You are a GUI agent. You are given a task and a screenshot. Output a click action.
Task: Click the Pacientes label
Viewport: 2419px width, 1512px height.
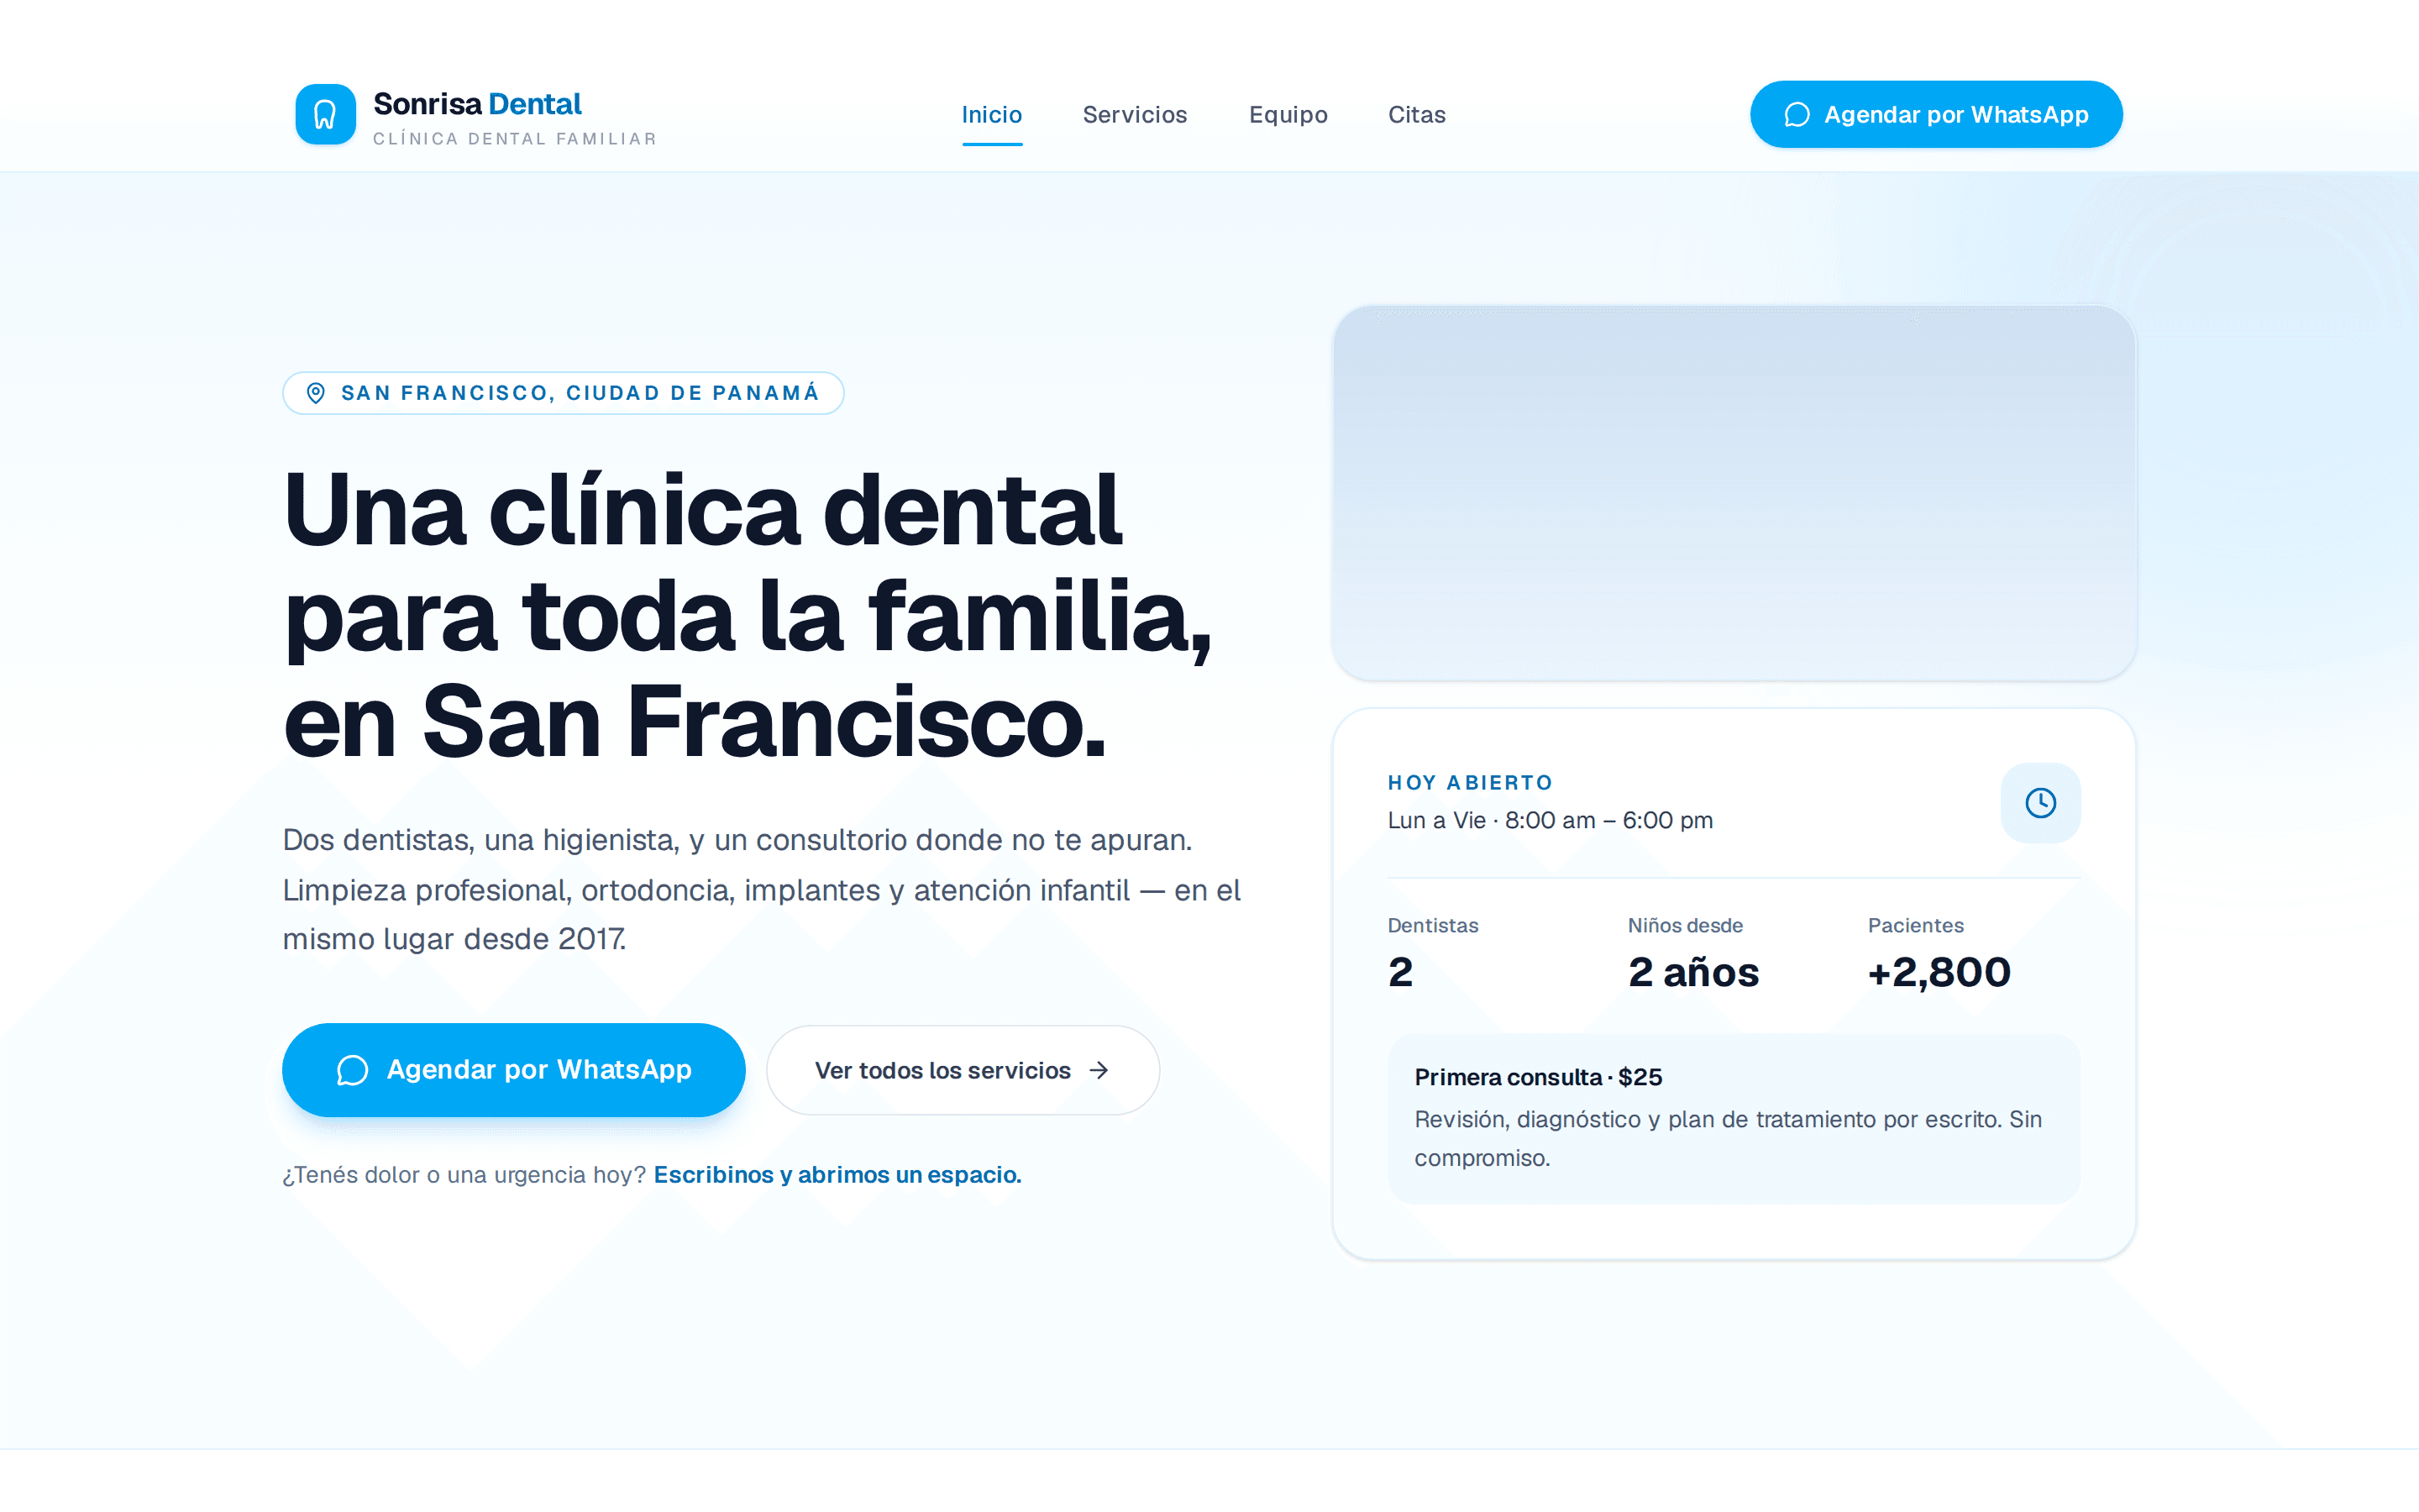pyautogui.click(x=1915, y=926)
